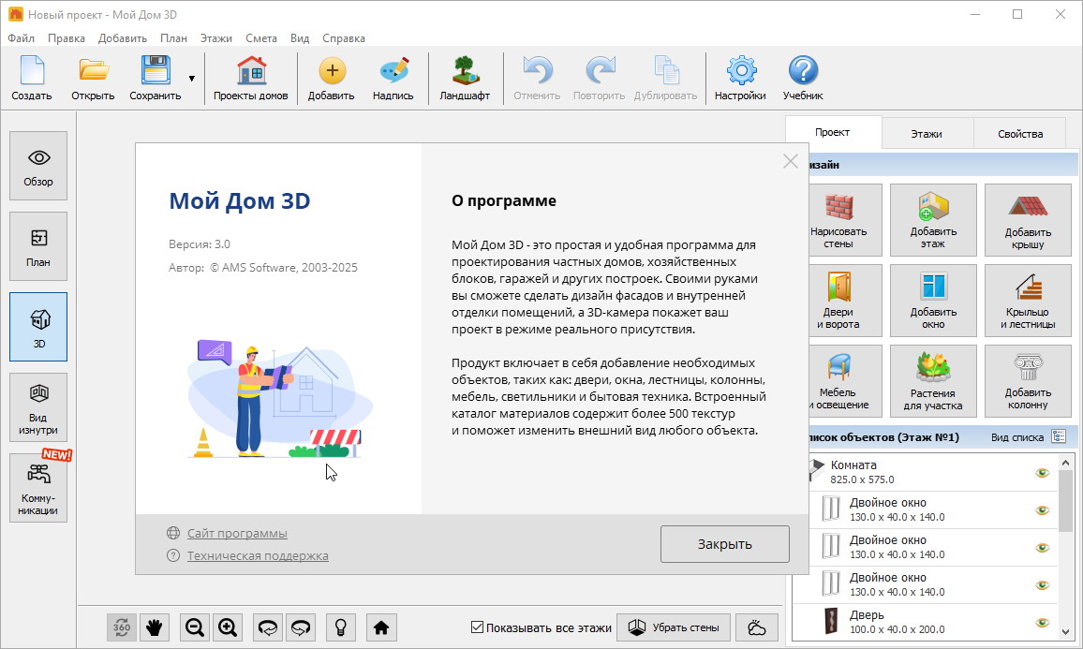Toggle the 360 rotation button
The image size is (1083, 649).
click(122, 627)
